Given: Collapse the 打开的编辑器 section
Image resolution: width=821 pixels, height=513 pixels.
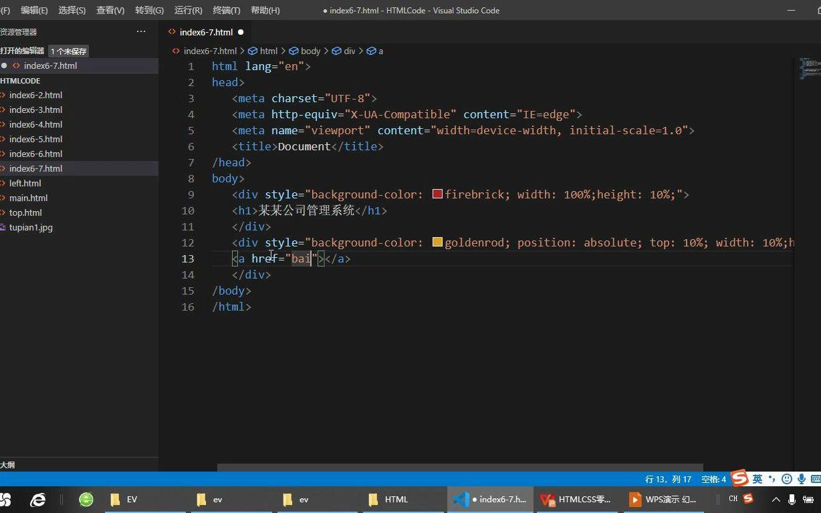Looking at the screenshot, I should point(22,51).
